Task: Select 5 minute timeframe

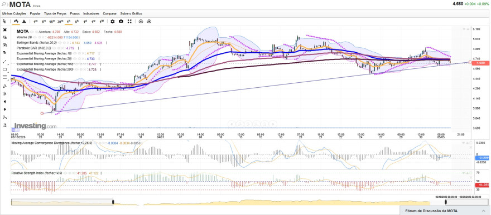Action: point(44,21)
